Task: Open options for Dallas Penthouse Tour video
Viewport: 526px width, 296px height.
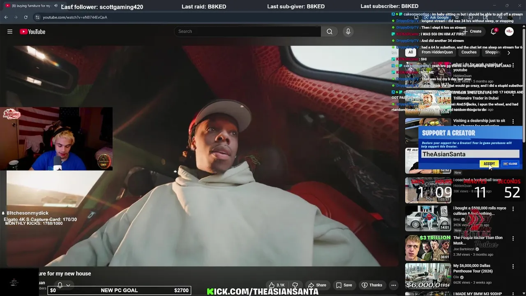Action: [x=513, y=266]
